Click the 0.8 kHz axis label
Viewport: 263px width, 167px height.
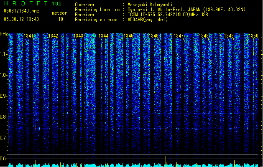click(4, 117)
